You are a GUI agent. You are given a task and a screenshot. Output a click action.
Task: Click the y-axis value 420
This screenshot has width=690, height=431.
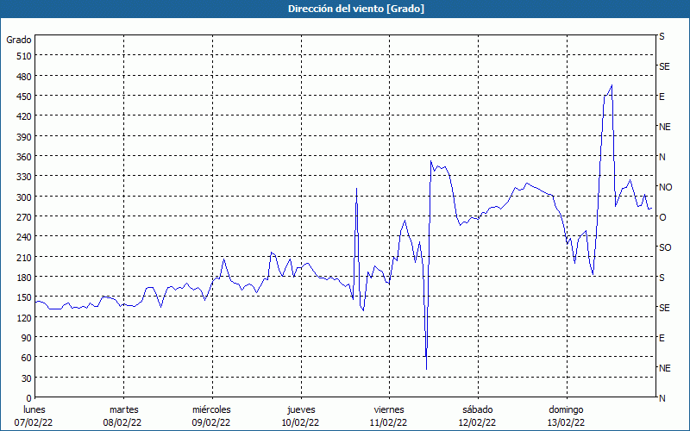click(24, 116)
